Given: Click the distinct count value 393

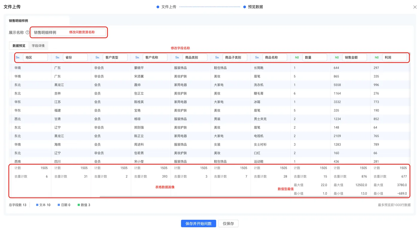Looking at the screenshot, I should (x=165, y=177).
